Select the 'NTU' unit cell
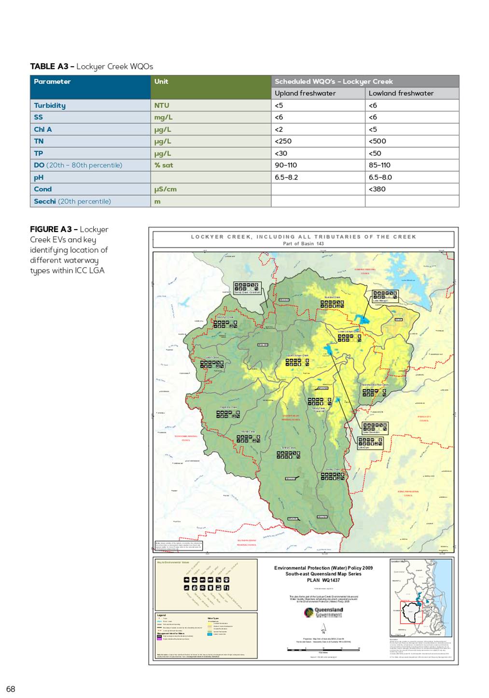This screenshot has height=698, width=489. pyautogui.click(x=210, y=105)
